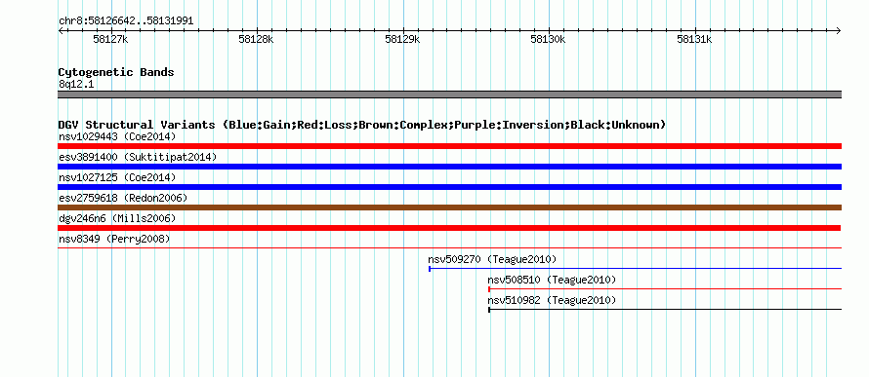Image resolution: width=869 pixels, height=377 pixels.
Task: Click the nsv1029443 (Coe2014) variant label
Action: point(117,136)
